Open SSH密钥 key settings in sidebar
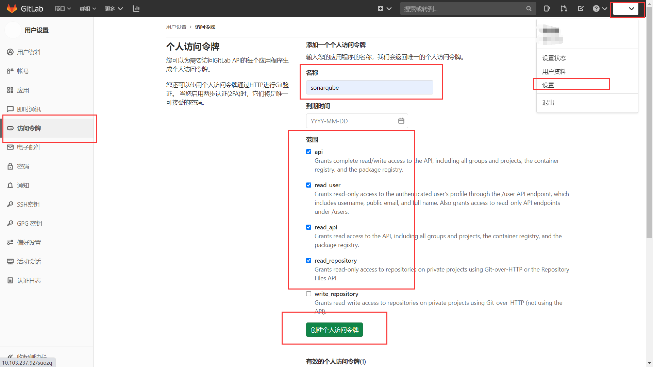 28,204
